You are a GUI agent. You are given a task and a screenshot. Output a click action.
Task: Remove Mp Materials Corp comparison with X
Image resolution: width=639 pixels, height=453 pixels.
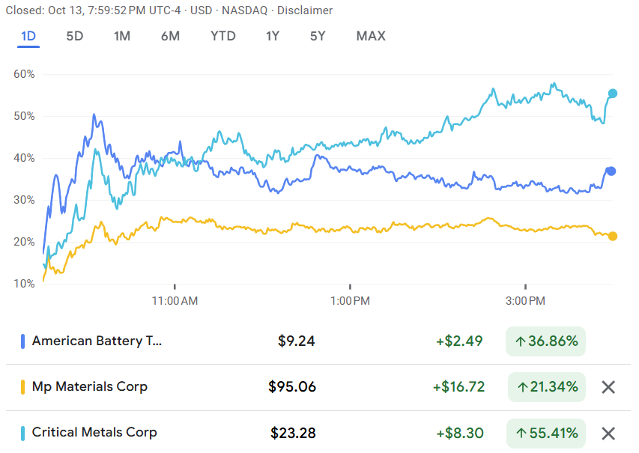coord(608,387)
